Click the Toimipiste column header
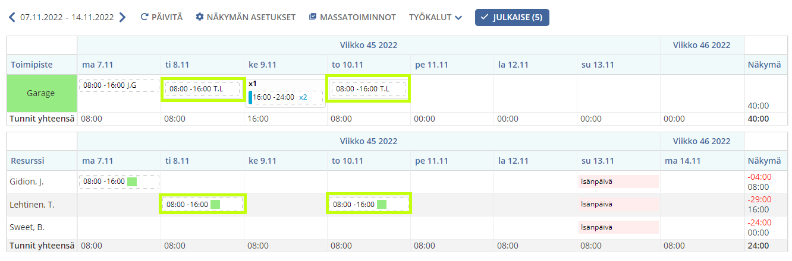 [x=31, y=64]
